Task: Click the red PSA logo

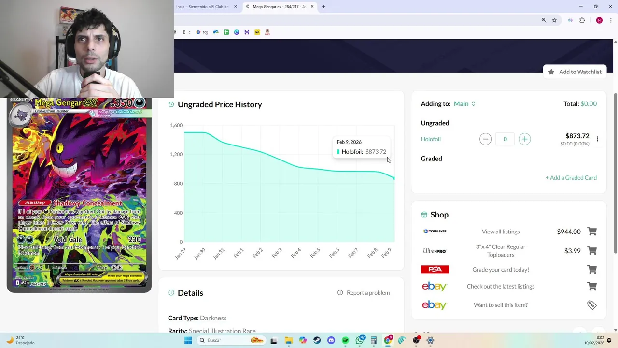Action: [435, 270]
